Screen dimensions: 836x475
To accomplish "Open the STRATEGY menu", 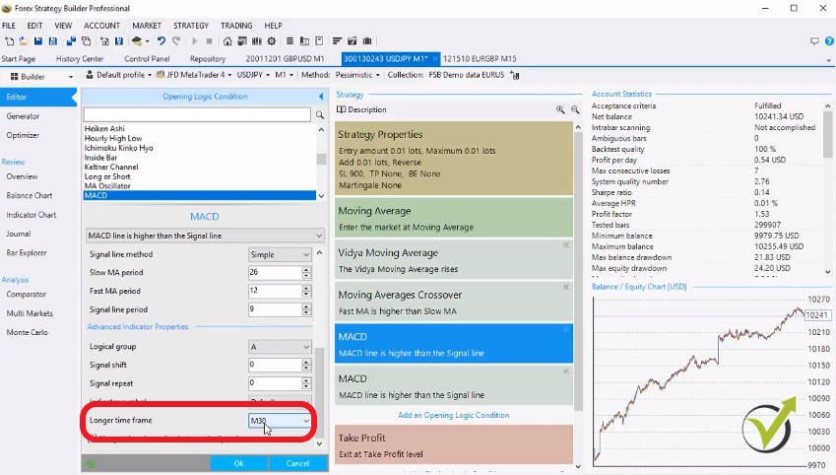I will (x=191, y=26).
